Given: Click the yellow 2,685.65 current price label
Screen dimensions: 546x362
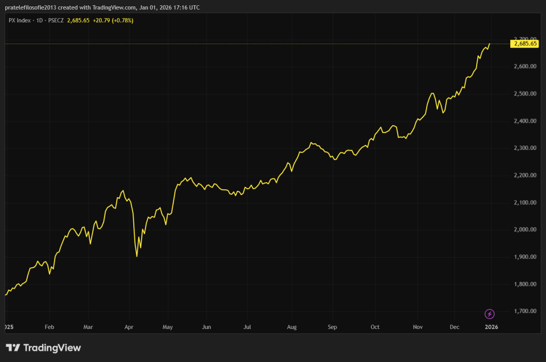Looking at the screenshot, I should 525,44.
